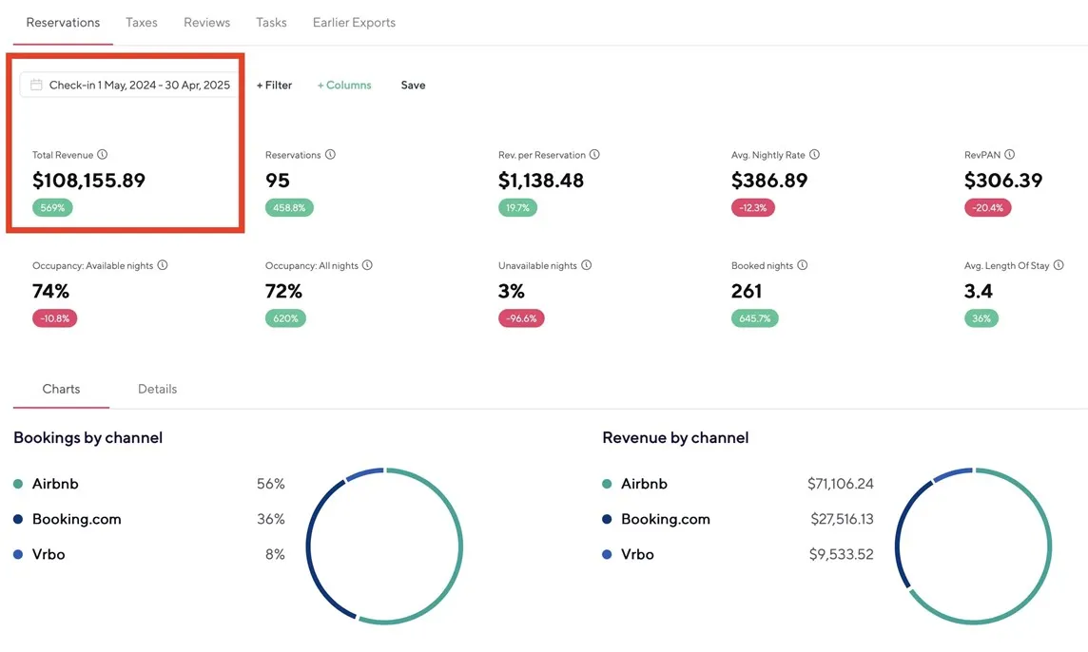Click info icon for Occupancy: Available nights
The image size is (1088, 652).
tap(163, 266)
